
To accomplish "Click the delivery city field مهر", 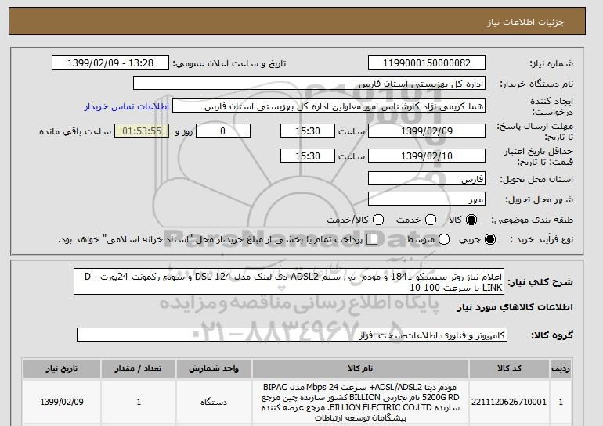I will [x=427, y=199].
